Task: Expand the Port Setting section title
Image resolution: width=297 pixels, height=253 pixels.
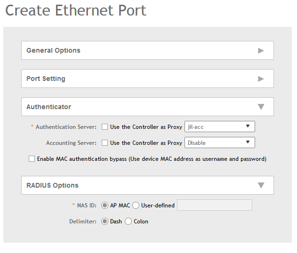Action: [x=46, y=79]
